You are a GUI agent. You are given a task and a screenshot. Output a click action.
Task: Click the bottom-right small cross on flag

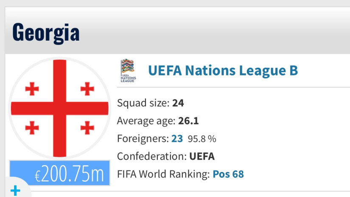(87, 127)
